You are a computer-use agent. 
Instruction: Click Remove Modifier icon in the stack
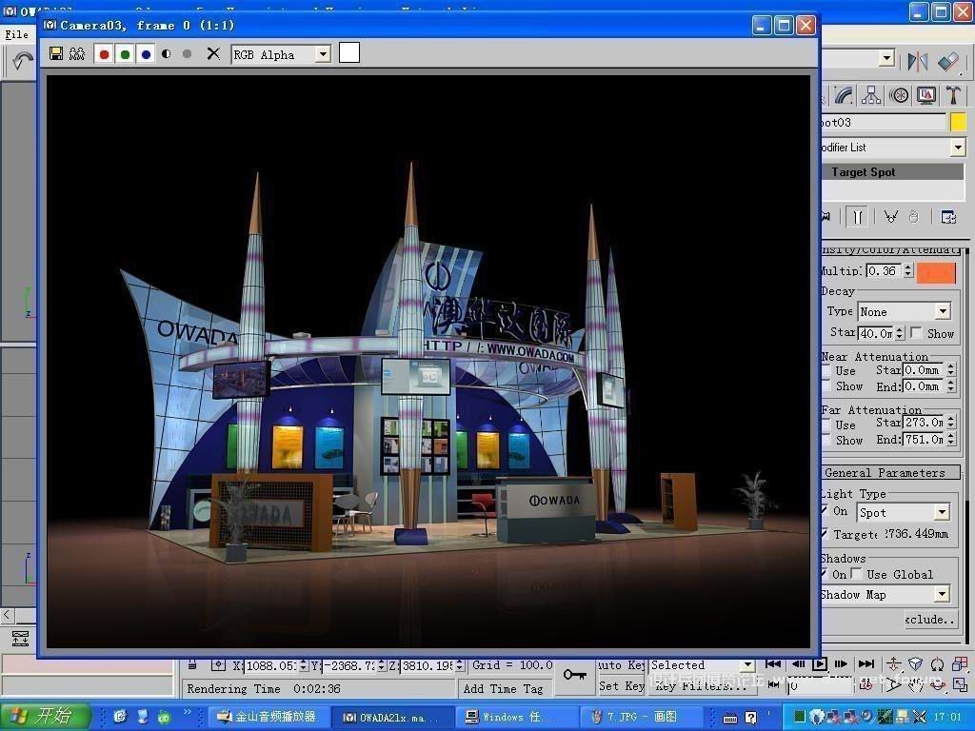coord(913,217)
